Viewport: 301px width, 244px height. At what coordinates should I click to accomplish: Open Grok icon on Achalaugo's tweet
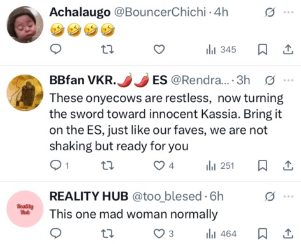(x=270, y=12)
